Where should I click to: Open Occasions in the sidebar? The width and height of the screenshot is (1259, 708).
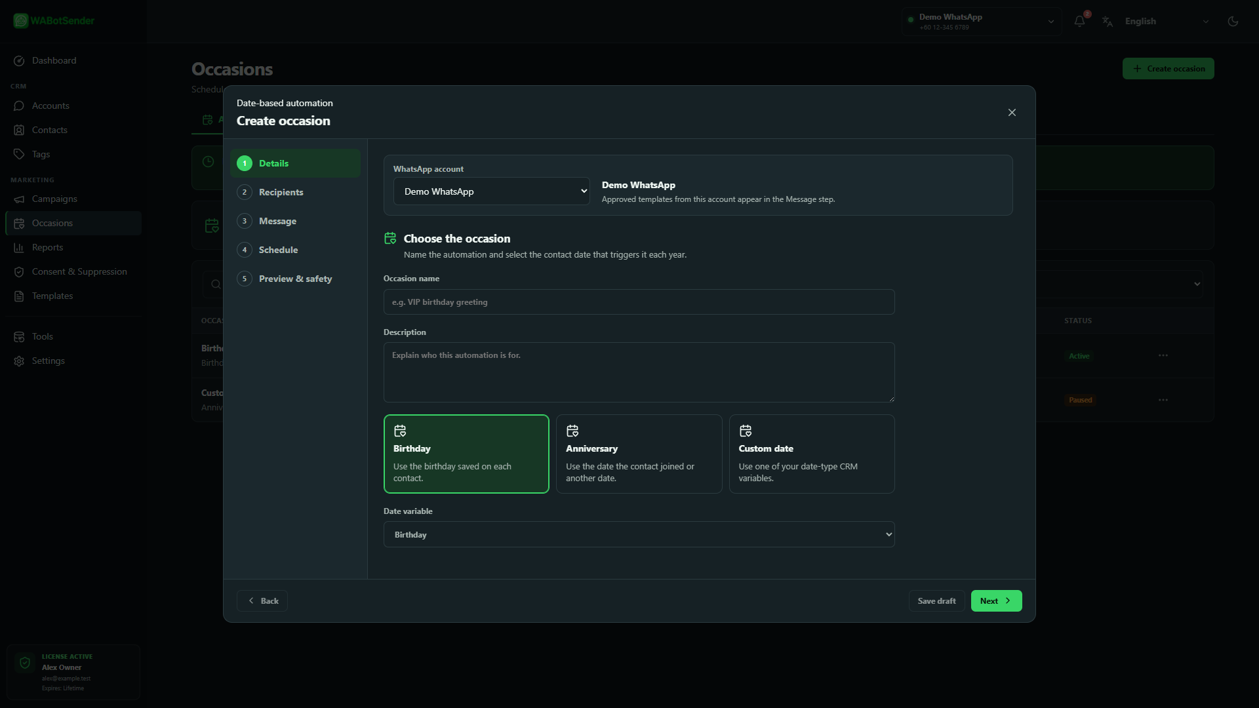point(73,223)
